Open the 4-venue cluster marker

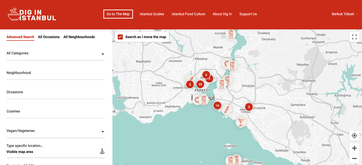click(x=206, y=75)
